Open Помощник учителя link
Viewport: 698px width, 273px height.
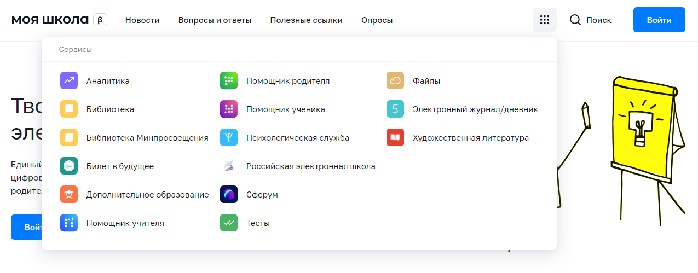[x=125, y=223]
